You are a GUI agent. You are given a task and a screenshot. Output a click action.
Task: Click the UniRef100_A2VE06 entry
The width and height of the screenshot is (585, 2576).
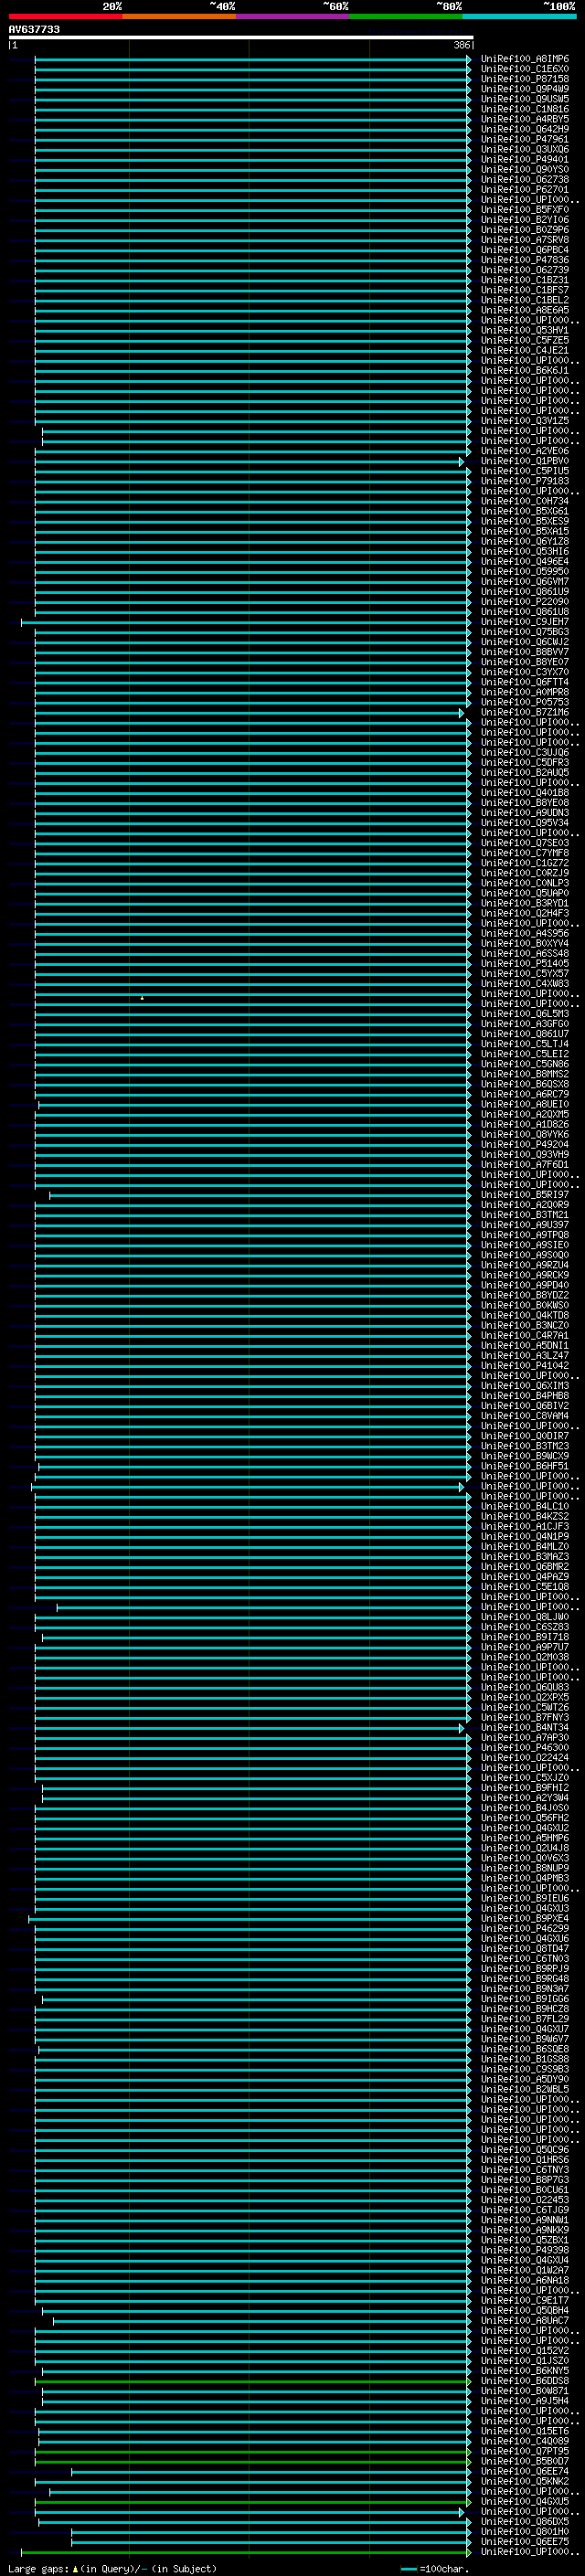(x=525, y=451)
